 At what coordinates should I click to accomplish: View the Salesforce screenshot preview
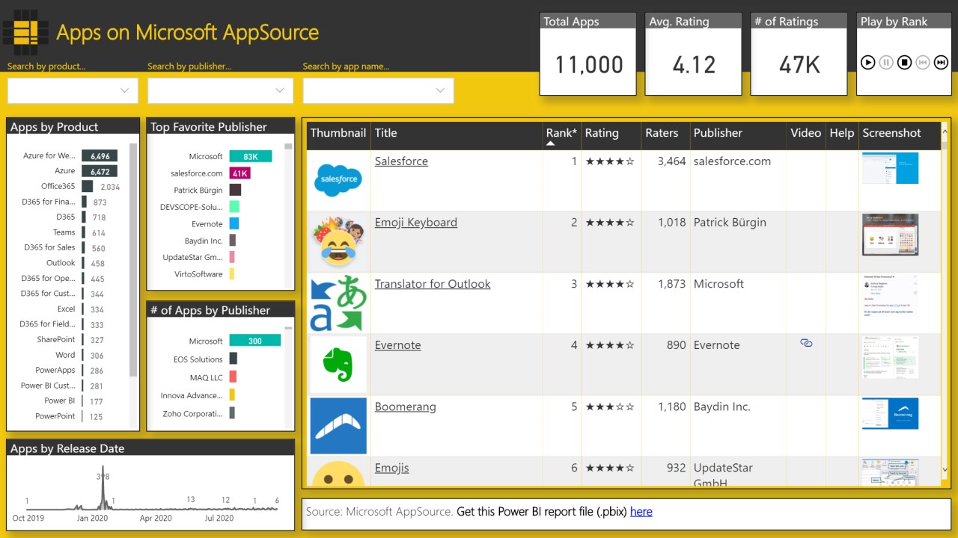pyautogui.click(x=890, y=168)
